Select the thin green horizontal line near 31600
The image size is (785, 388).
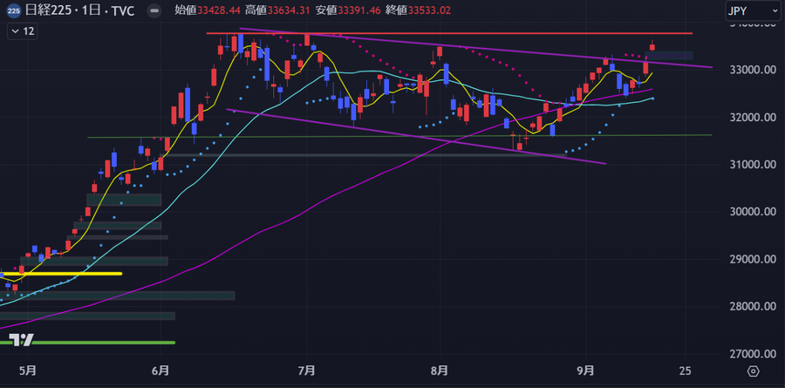coord(349,136)
